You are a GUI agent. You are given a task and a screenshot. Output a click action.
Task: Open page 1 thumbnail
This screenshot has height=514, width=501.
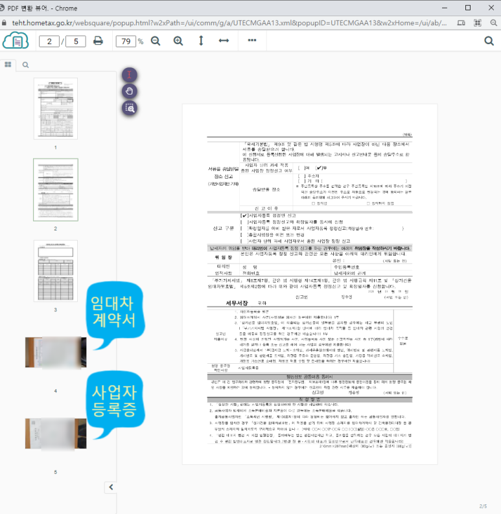click(56, 109)
